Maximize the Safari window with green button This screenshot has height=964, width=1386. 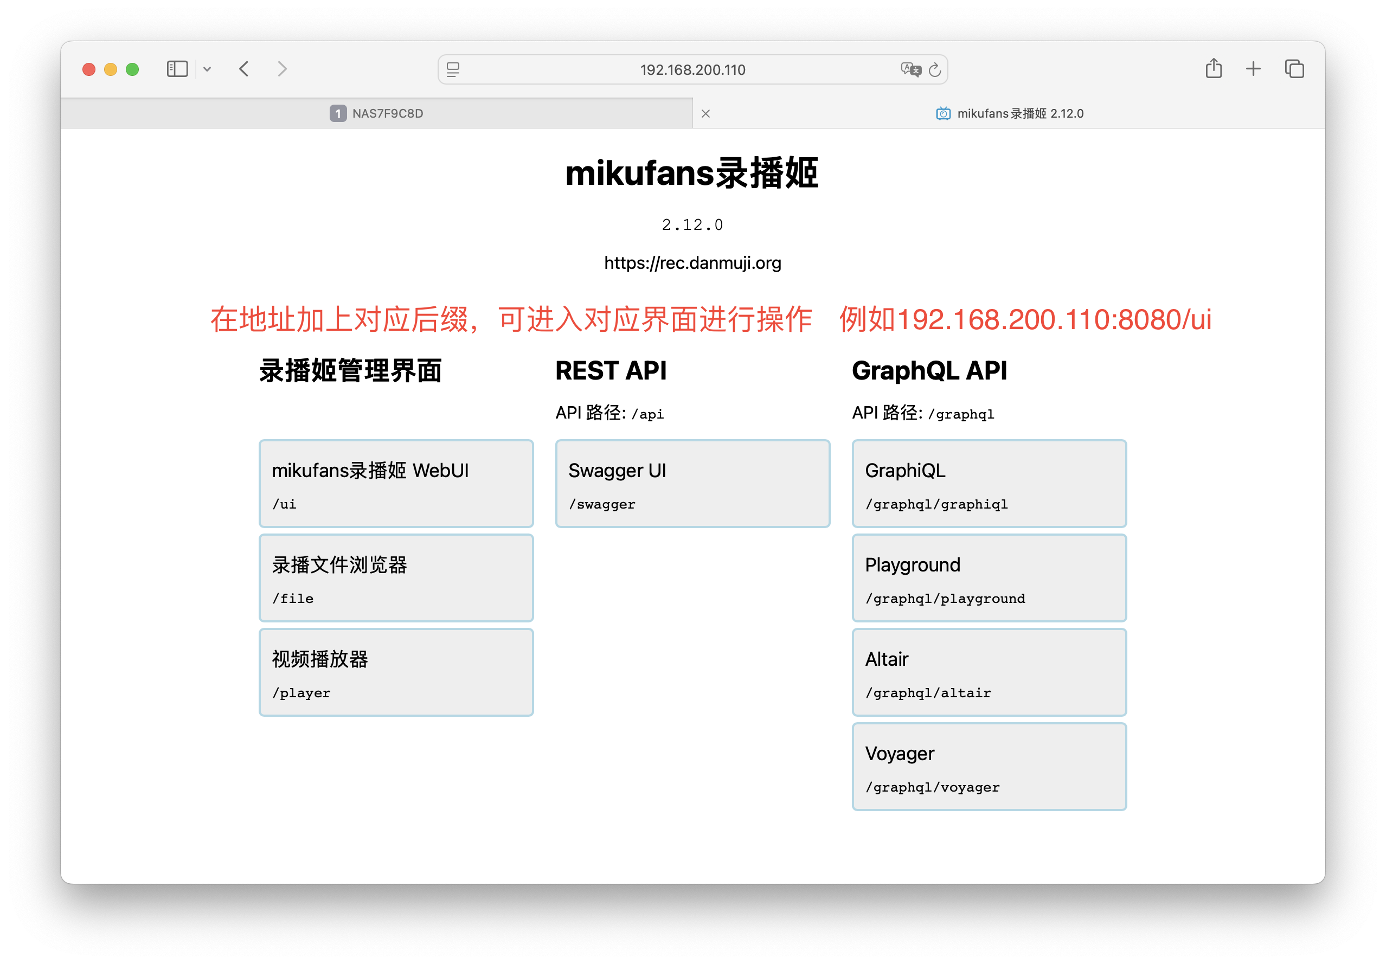(132, 69)
